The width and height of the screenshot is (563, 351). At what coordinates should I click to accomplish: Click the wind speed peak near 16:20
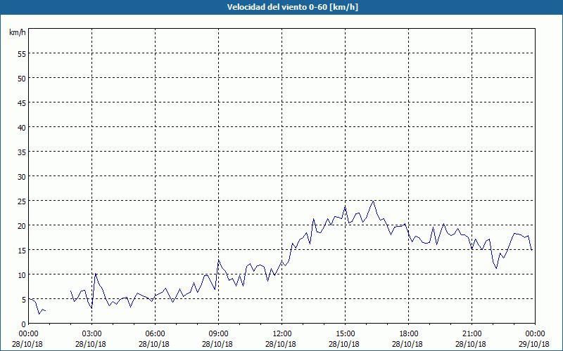(x=374, y=201)
